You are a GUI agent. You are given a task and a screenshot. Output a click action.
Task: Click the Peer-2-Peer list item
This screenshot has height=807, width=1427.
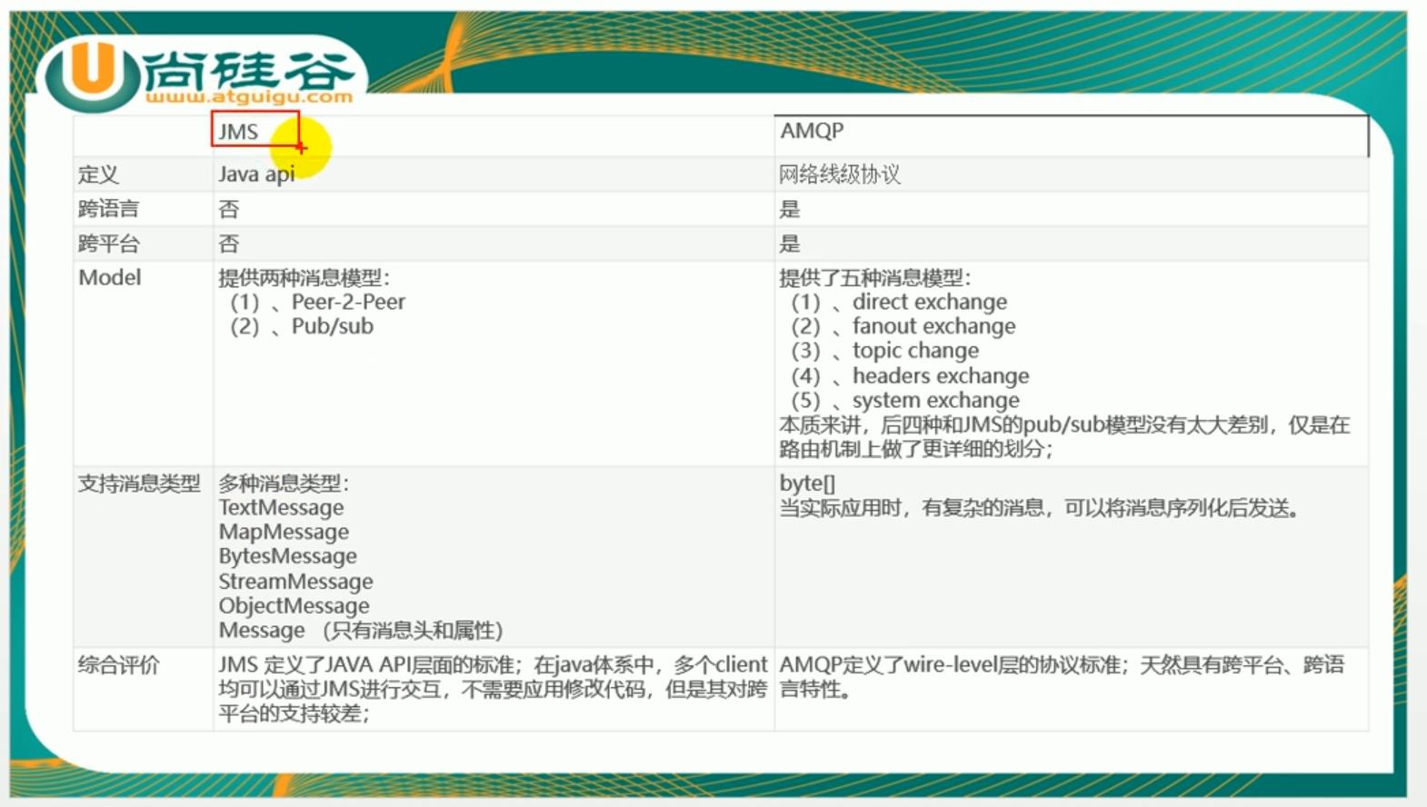coord(318,302)
